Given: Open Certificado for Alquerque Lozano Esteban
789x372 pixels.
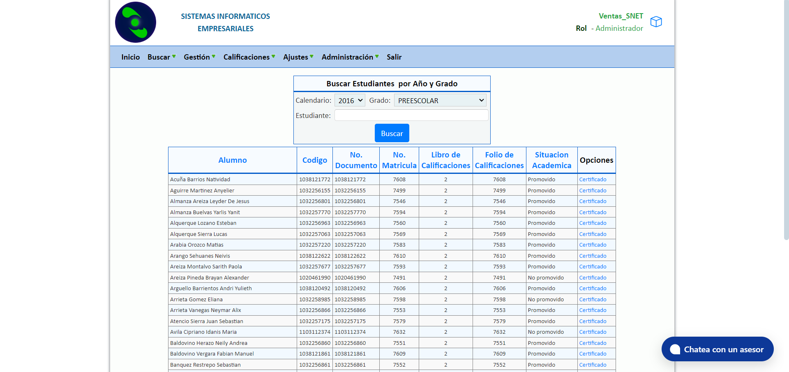Looking at the screenshot, I should (x=593, y=223).
